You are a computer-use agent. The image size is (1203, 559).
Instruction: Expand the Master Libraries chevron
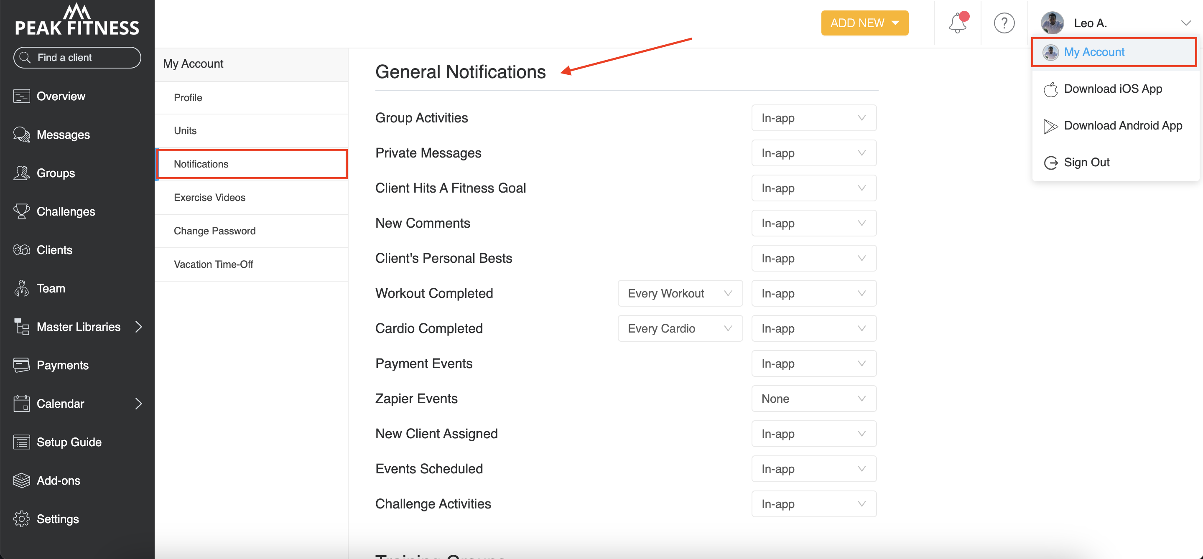[x=138, y=327]
